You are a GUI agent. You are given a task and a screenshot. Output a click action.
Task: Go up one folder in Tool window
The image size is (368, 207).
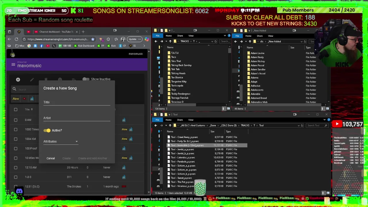[170, 125]
